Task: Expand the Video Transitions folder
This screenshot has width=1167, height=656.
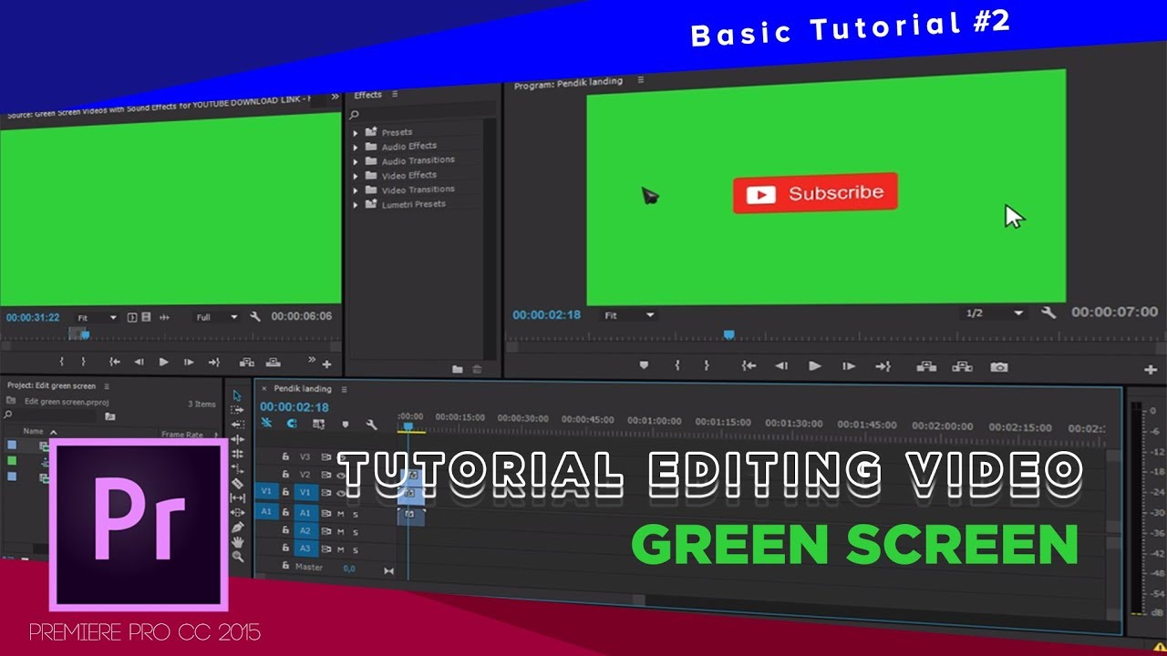Action: 356,190
